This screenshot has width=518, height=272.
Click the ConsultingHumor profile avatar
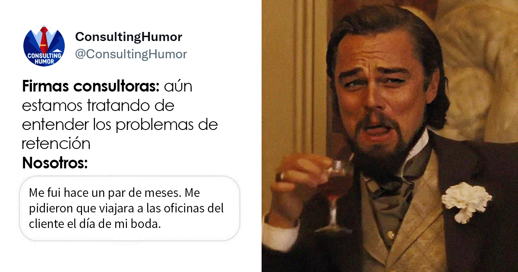[x=44, y=46]
